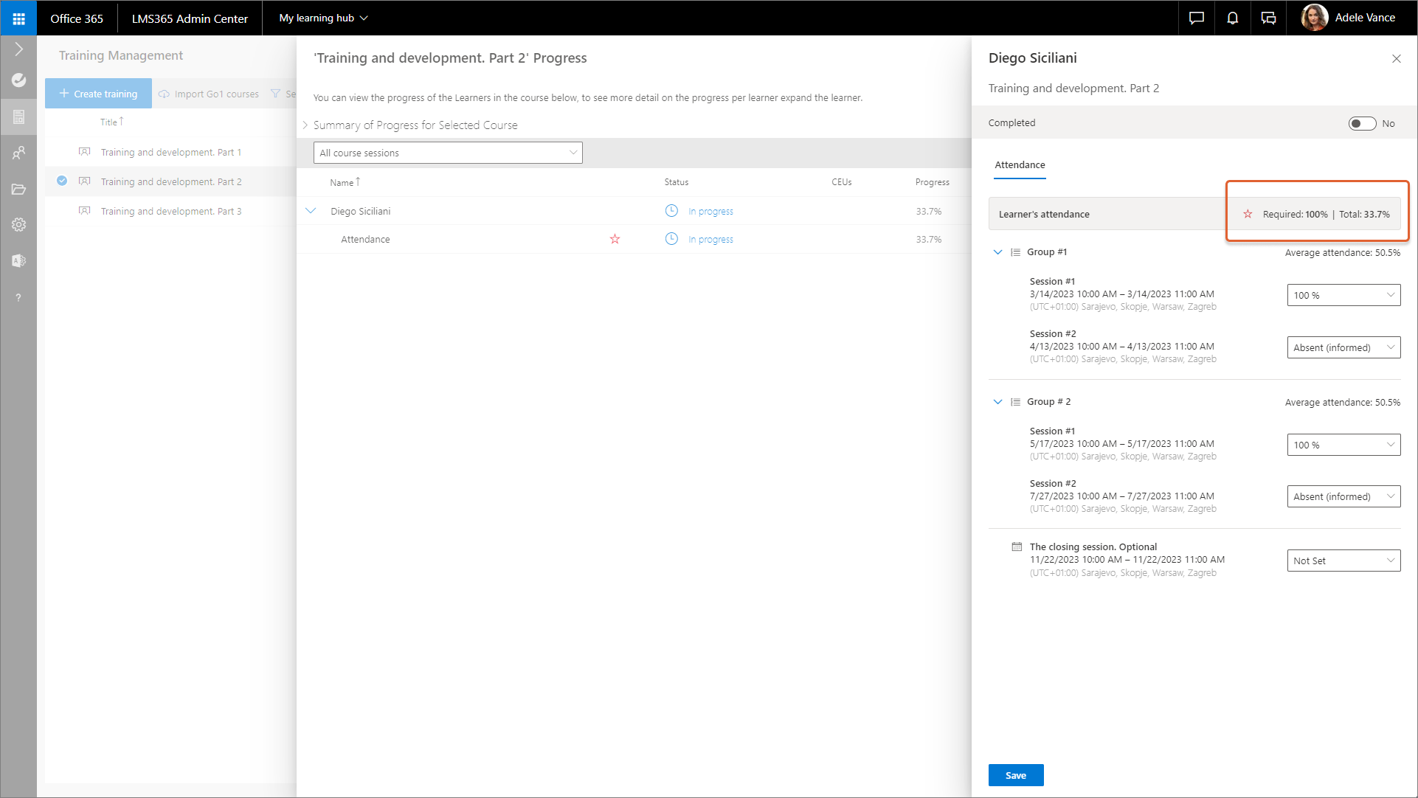1418x798 pixels.
Task: Open the My learning hub menu
Action: 323,18
